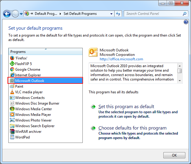Click the Windows Media Player icon
Screen dimensions: 191x164
(x=12, y=114)
